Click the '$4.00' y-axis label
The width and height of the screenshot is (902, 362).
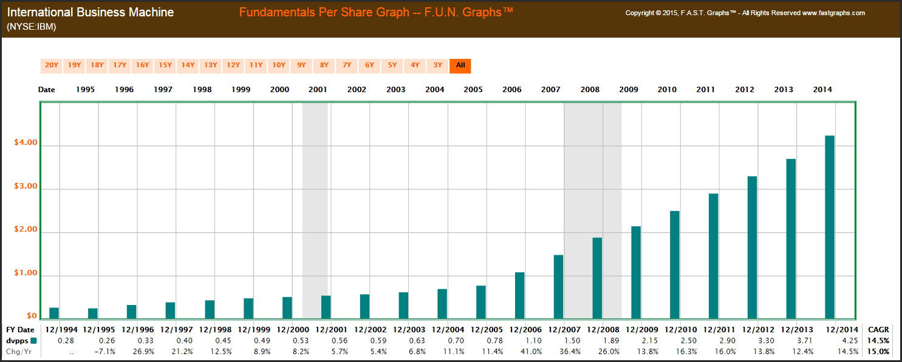[26, 144]
